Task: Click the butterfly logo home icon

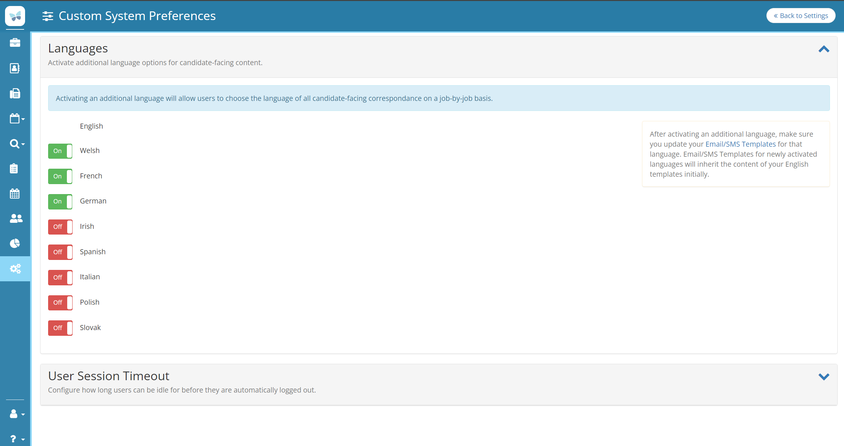Action: click(x=15, y=16)
